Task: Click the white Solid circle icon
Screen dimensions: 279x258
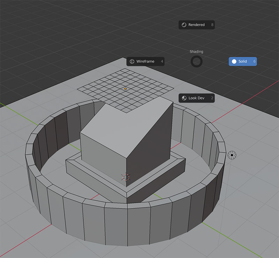Action: pyautogui.click(x=234, y=61)
